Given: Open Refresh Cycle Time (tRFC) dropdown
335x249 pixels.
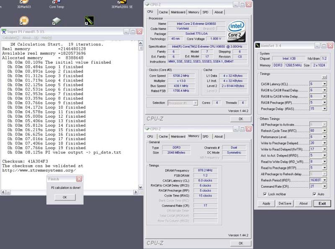Looking at the screenshot, I should (325, 130).
